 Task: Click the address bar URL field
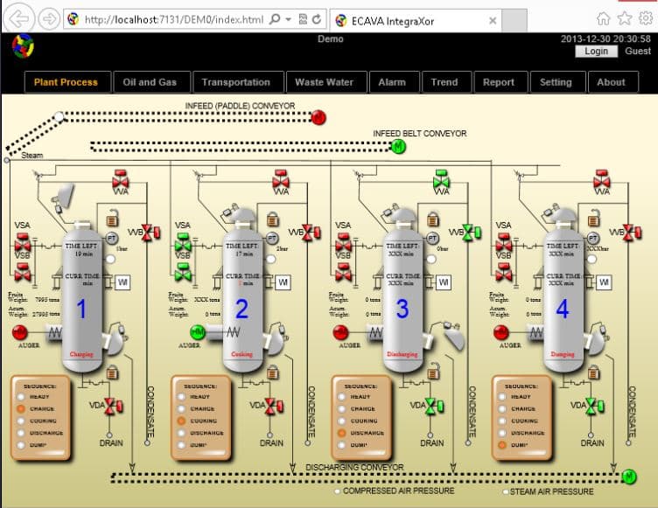click(x=173, y=19)
